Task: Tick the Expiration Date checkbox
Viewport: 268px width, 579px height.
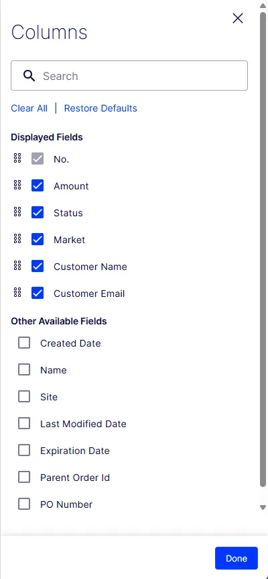Action: click(24, 450)
